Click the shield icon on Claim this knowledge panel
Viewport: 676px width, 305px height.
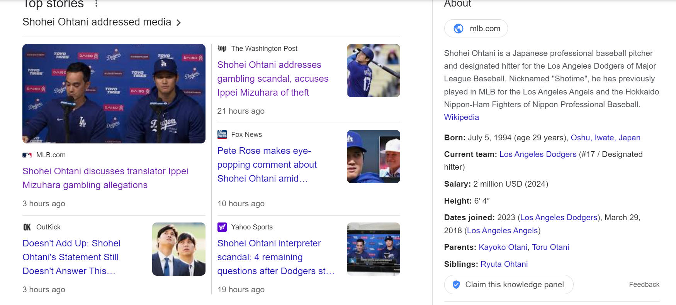(456, 285)
